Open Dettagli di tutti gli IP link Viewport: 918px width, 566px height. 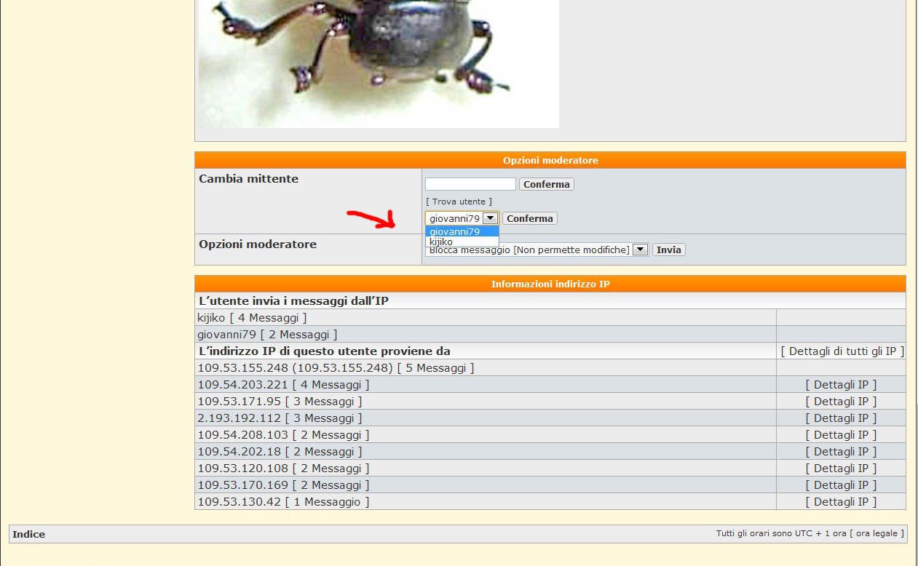pyautogui.click(x=842, y=351)
